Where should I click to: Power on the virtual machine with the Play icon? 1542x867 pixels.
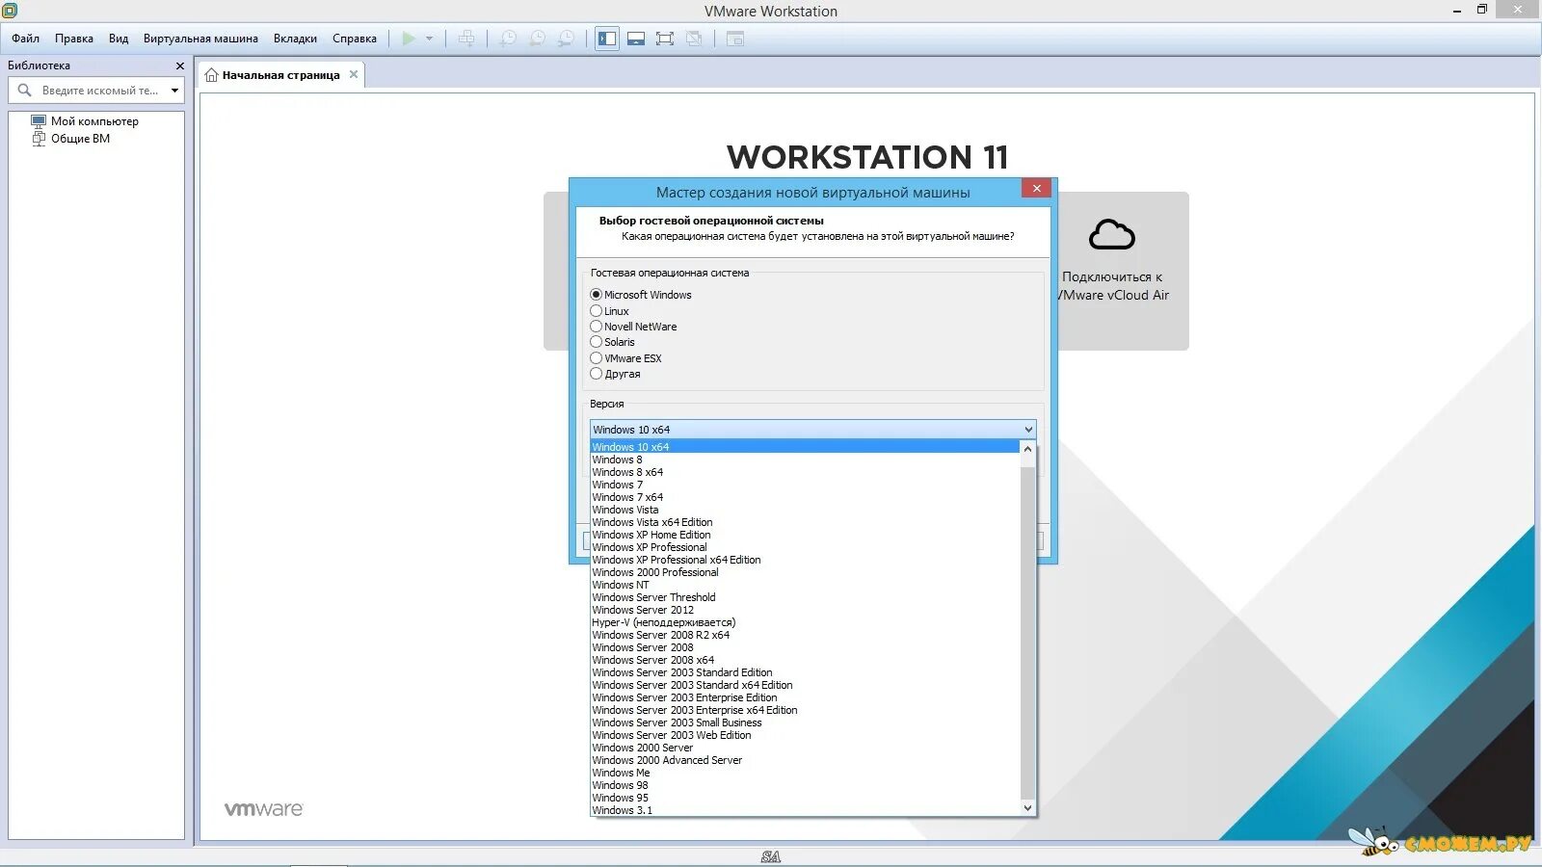(408, 39)
